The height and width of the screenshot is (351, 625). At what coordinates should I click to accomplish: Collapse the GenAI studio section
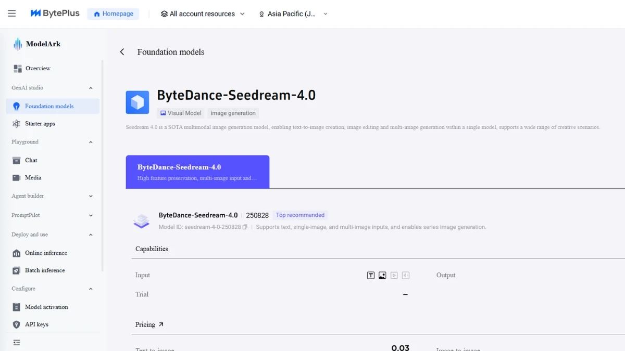pyautogui.click(x=91, y=88)
